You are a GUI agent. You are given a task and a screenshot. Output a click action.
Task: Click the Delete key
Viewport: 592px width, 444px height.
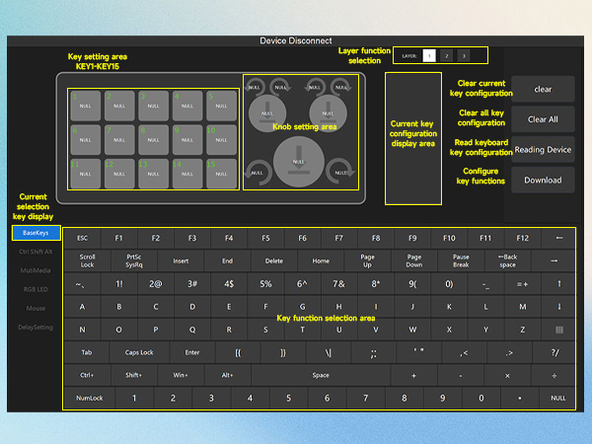(x=274, y=260)
